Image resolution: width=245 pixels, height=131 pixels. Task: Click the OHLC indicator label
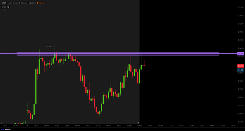coord(4,7)
